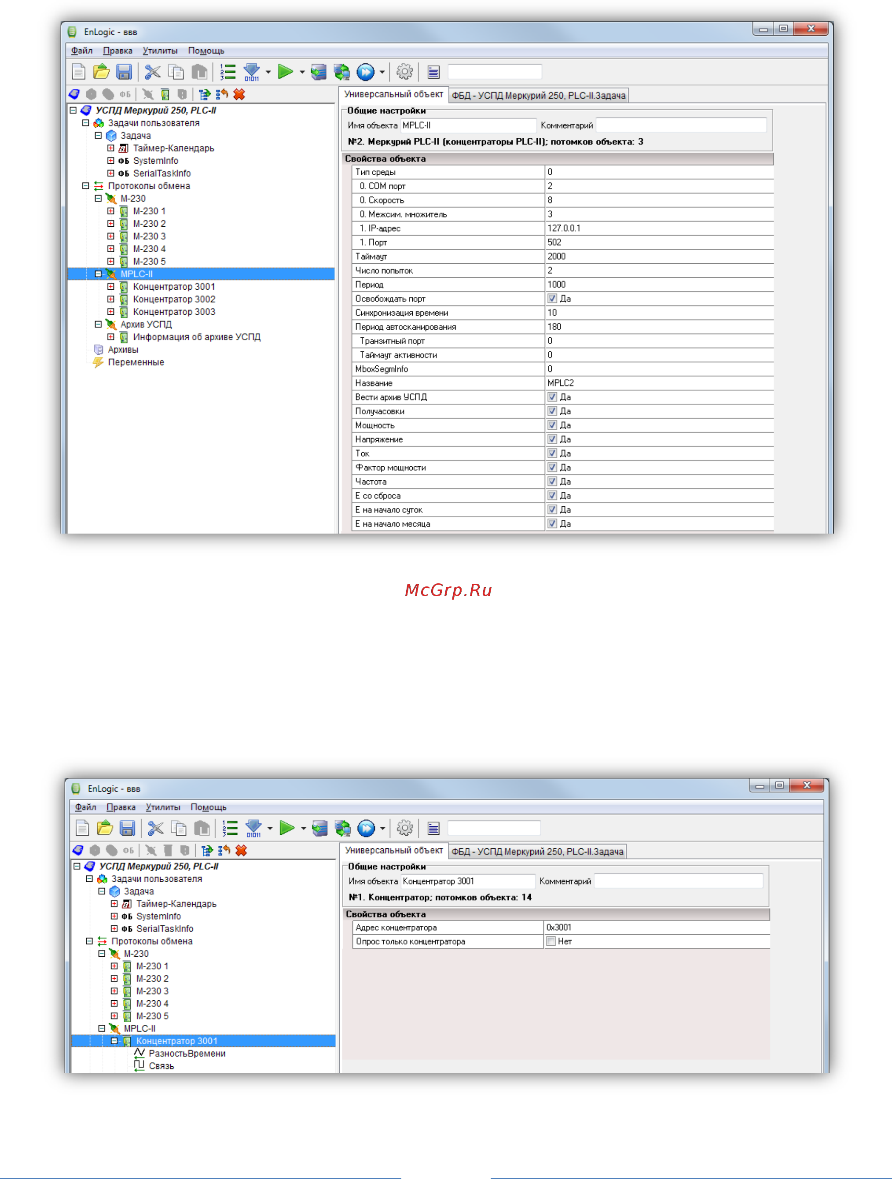Click the blue circular play icon in top window

point(366,71)
